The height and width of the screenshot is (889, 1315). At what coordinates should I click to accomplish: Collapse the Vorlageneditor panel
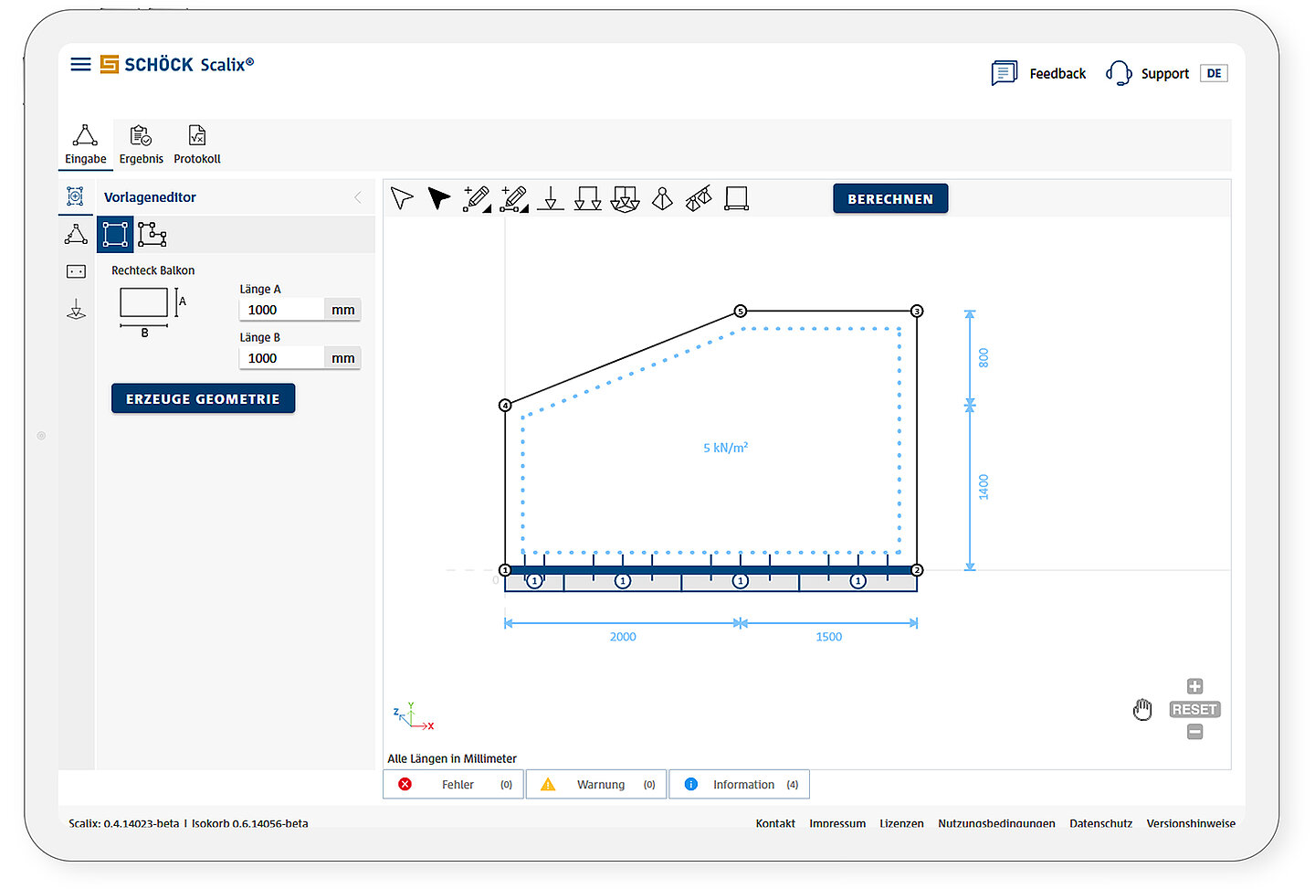pos(358,197)
